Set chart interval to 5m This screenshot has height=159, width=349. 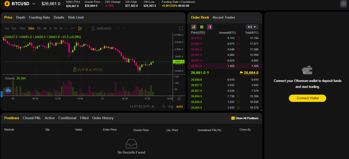pyautogui.click(x=14, y=28)
